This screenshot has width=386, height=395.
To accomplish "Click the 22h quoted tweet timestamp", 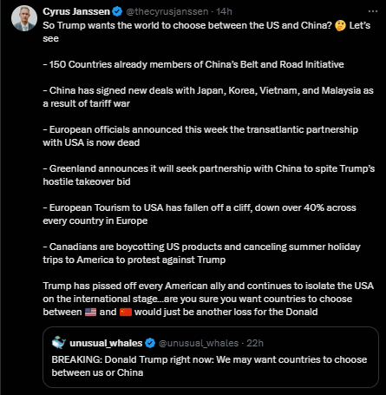I will tap(255, 343).
